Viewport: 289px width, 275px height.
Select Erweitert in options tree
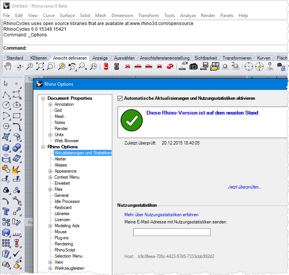62,183
